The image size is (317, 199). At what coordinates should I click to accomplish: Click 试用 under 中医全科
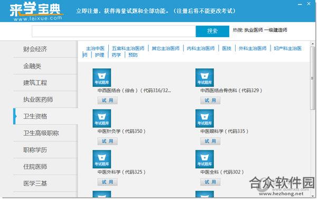coord(210,182)
